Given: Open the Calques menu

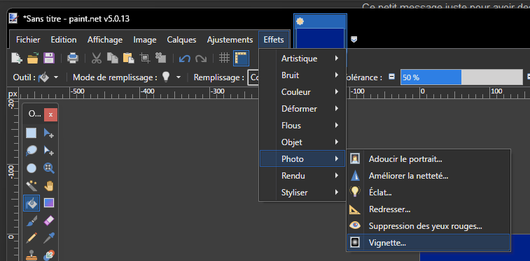Looking at the screenshot, I should click(x=181, y=40).
